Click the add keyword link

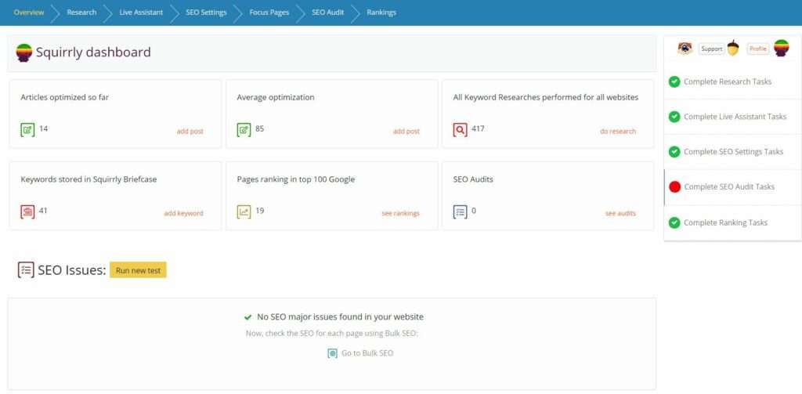(x=183, y=213)
